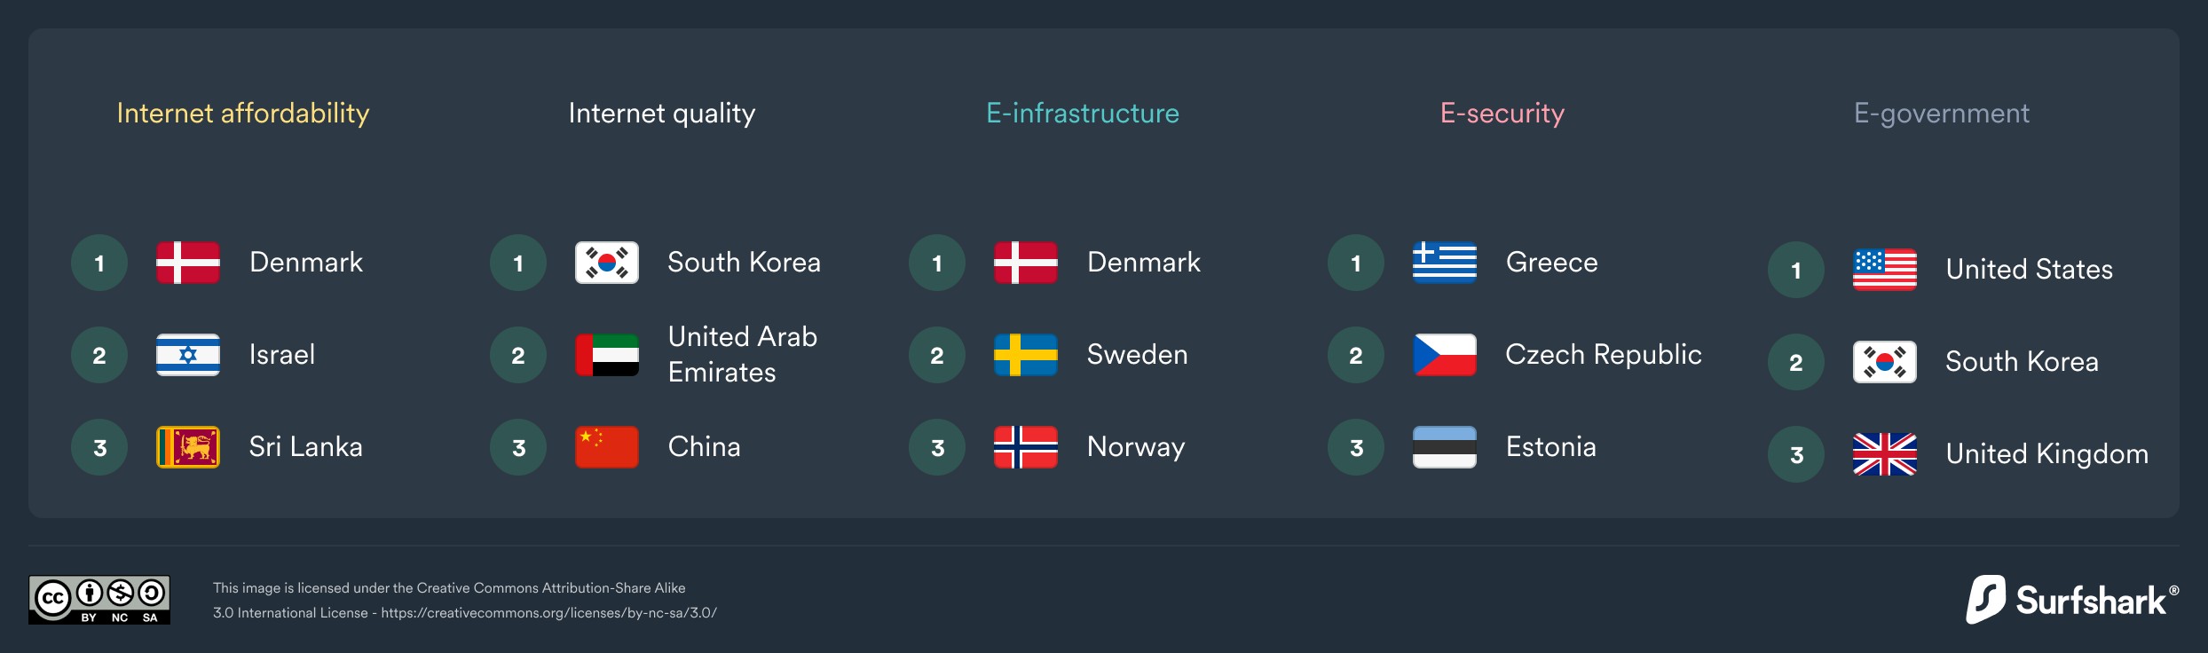Click the Surfshark logo
This screenshot has width=2208, height=653.
(2071, 601)
